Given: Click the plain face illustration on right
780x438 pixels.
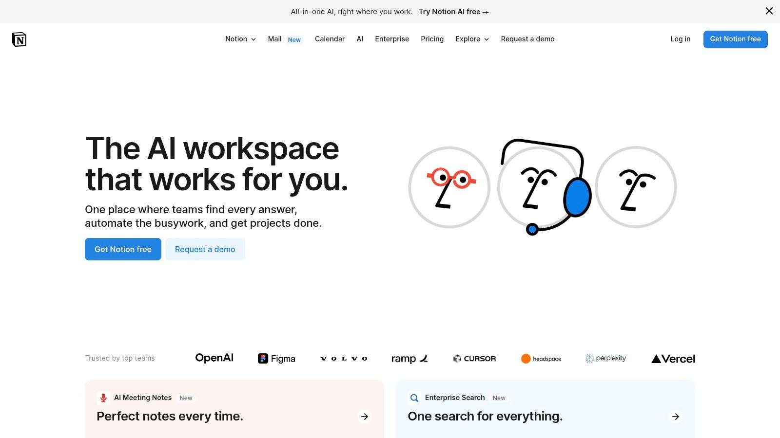Looking at the screenshot, I should (636, 187).
